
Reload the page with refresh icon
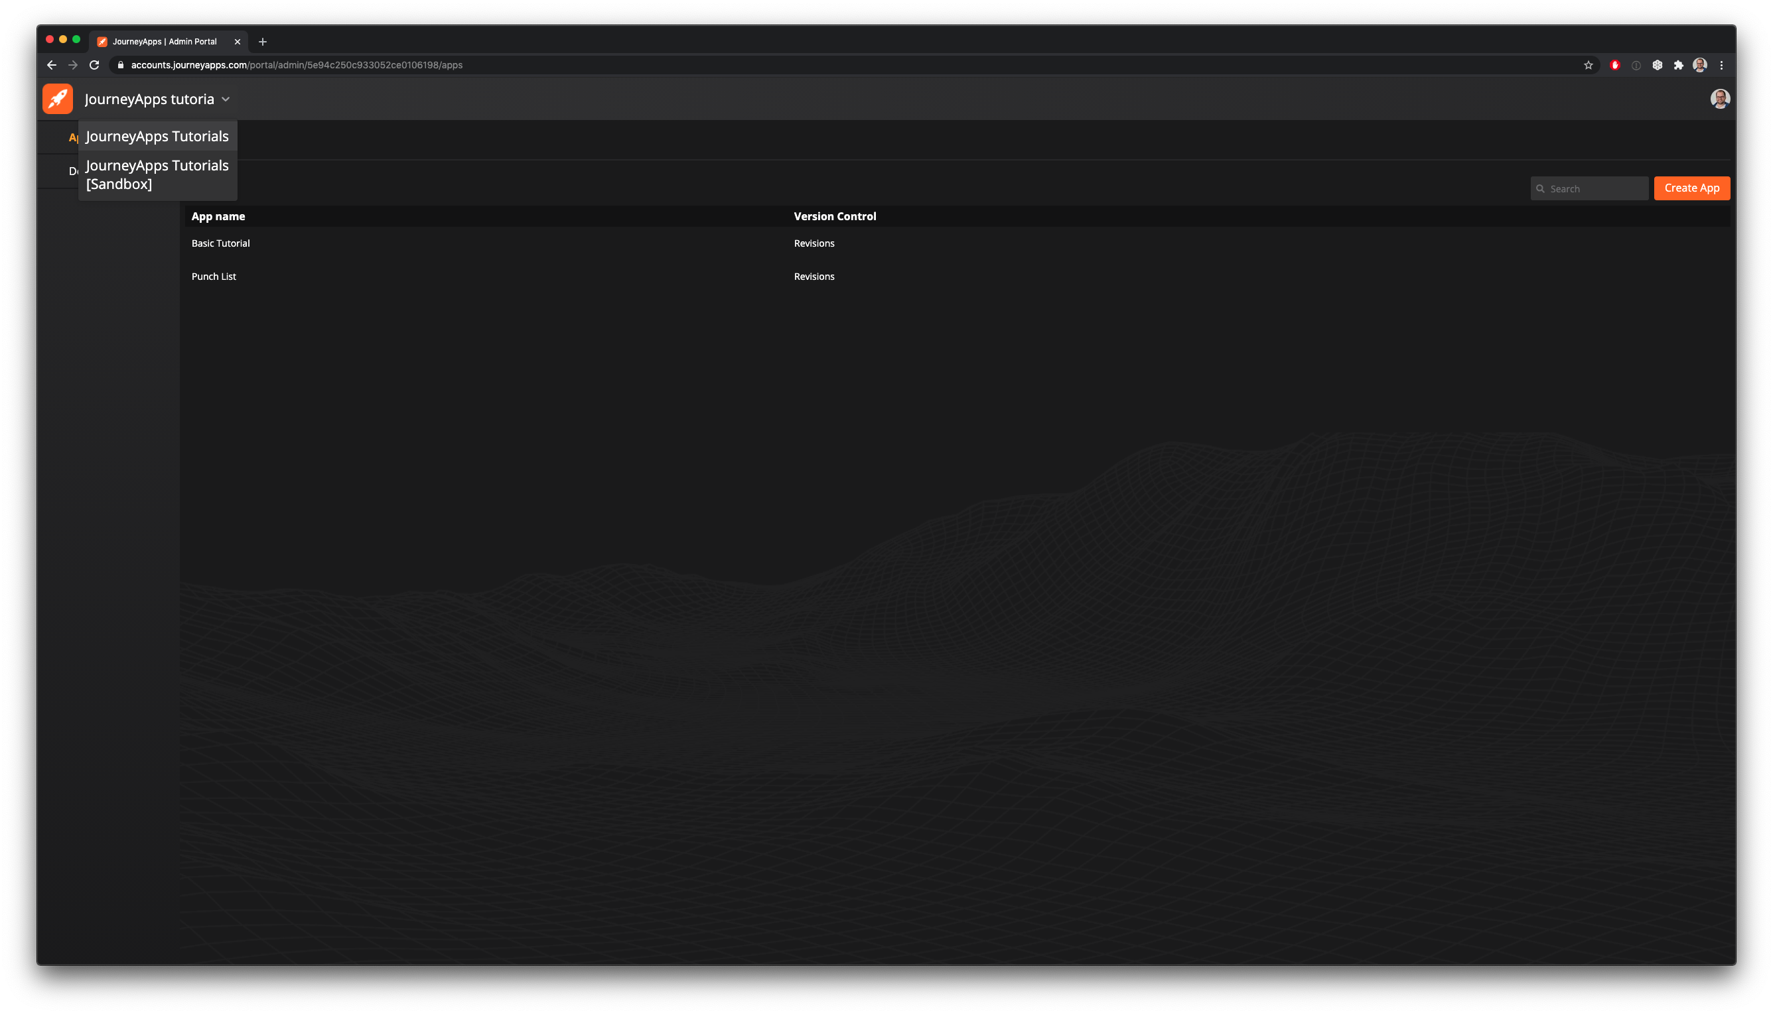click(x=95, y=65)
